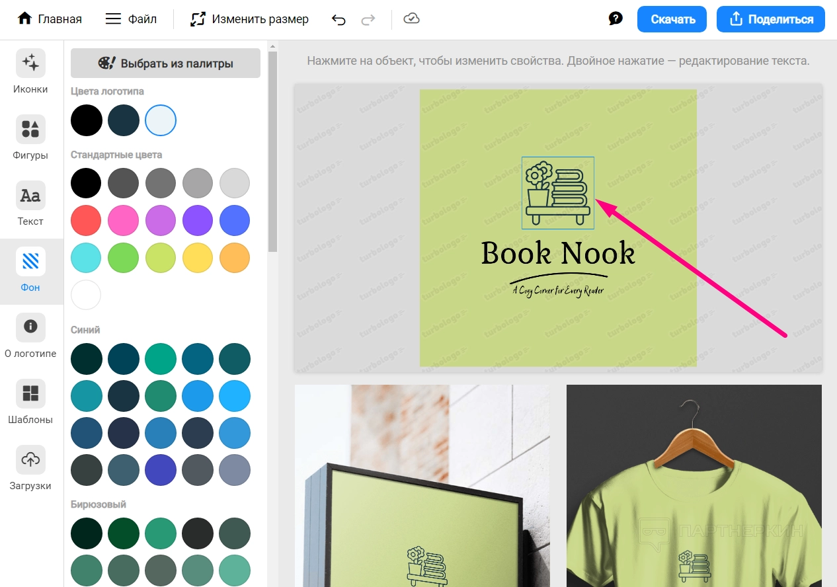This screenshot has width=837, height=587.
Task: Select the flower and books logo icon
Action: [558, 193]
